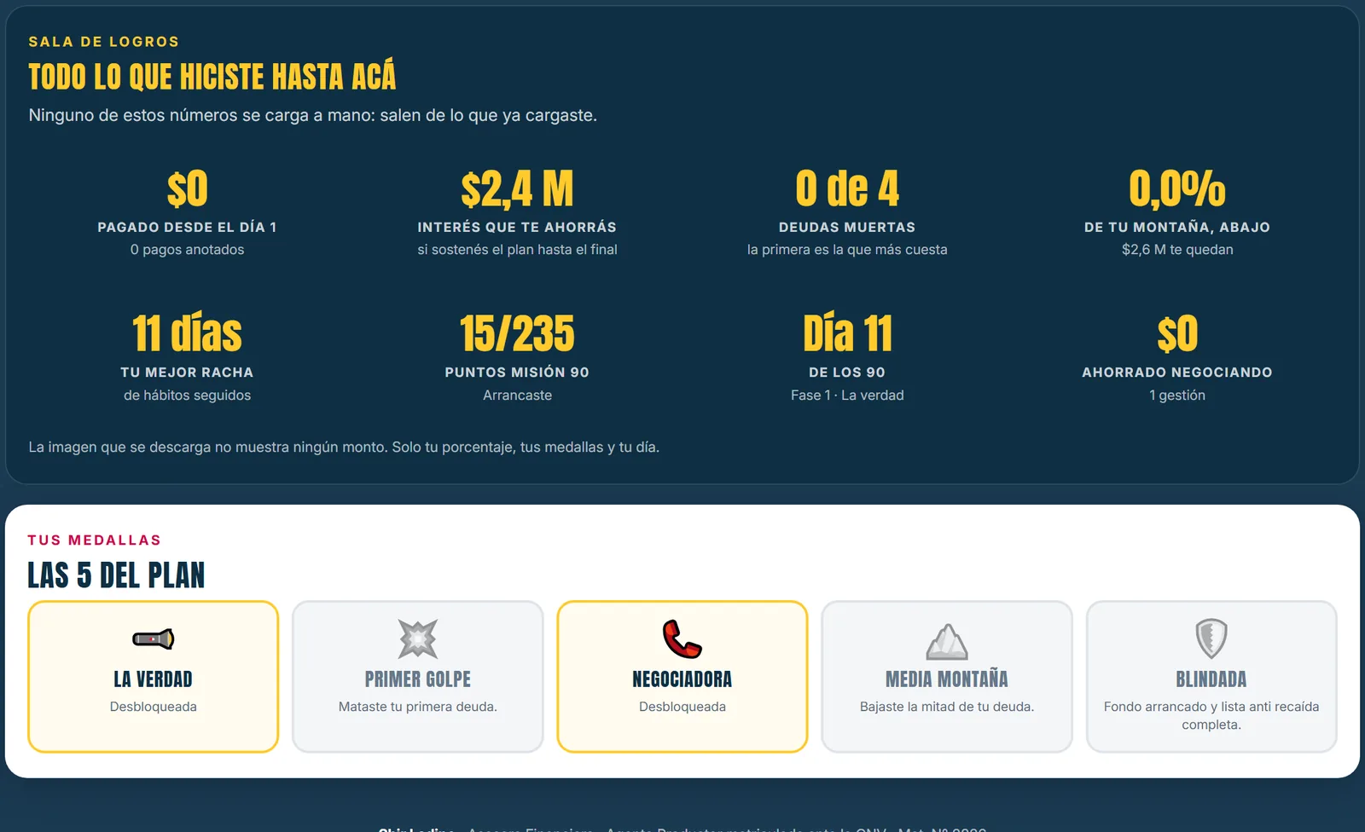This screenshot has width=1365, height=832.
Task: Select the LA VERDAD medal title
Action: [154, 679]
